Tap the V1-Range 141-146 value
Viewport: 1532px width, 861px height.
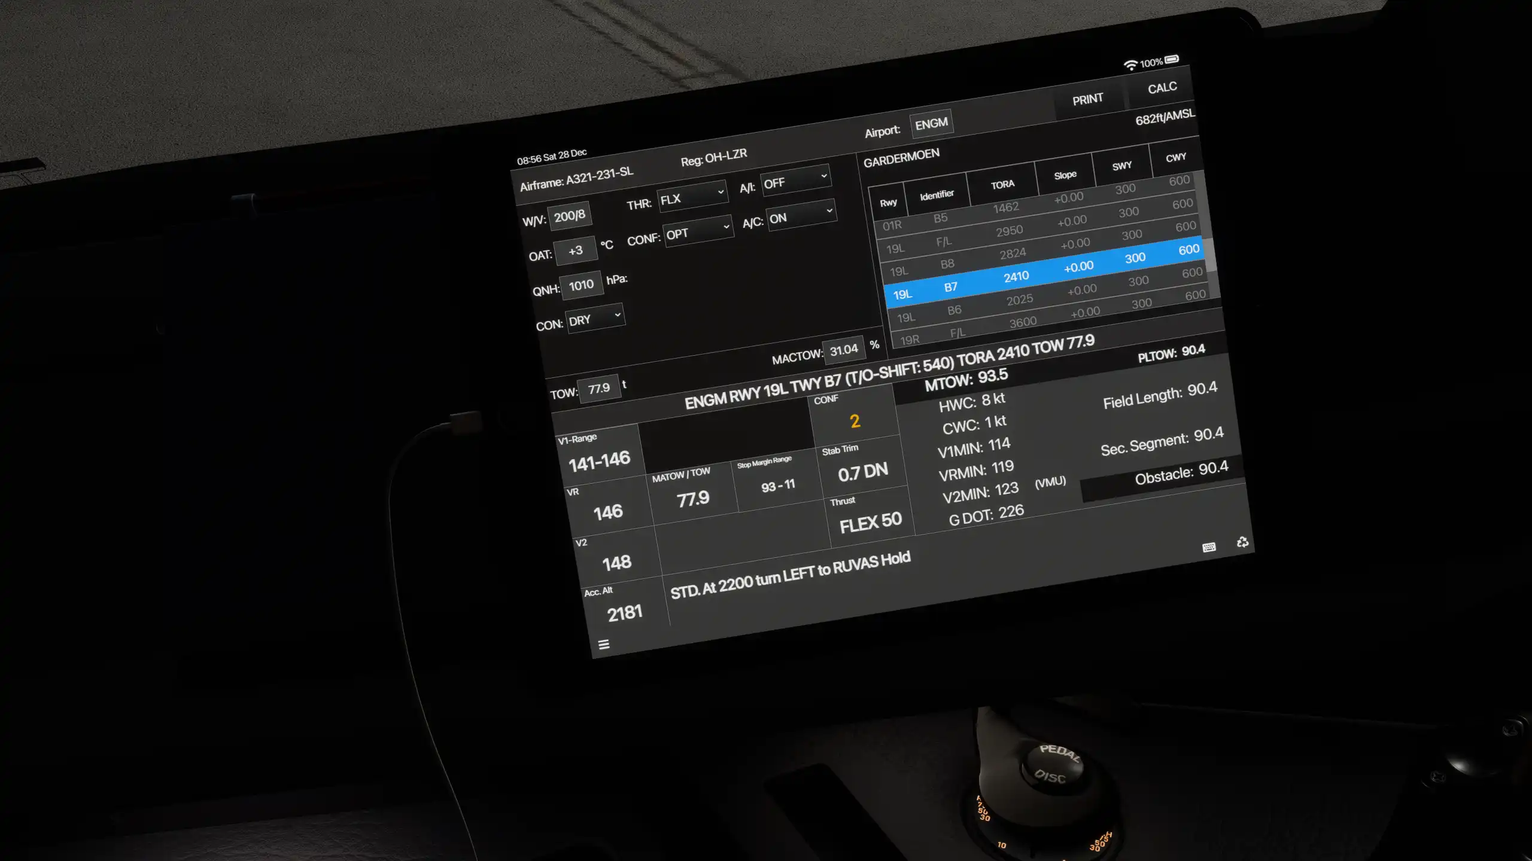coord(599,462)
